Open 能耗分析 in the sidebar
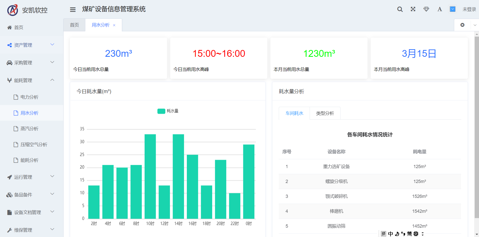Viewport: 479px width, 237px height. pyautogui.click(x=32, y=160)
